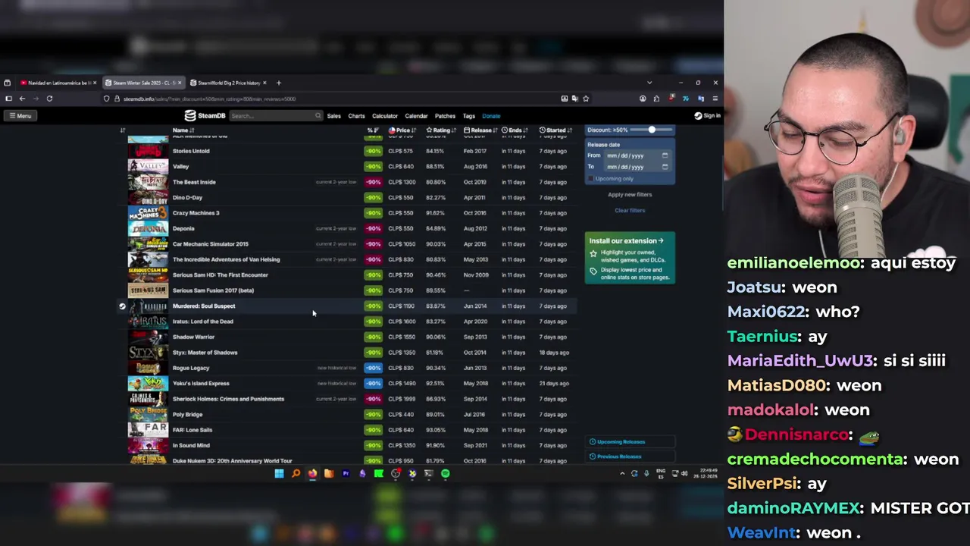This screenshot has height=546, width=970.
Task: Follow the Donate link
Action: coord(491,116)
